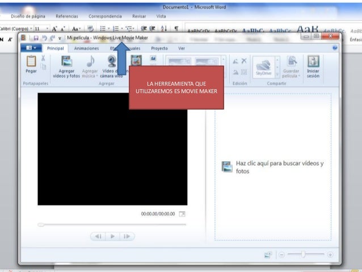The image size is (362, 272).
Task: Click Word's clear formatting icon
Action: pos(90,28)
